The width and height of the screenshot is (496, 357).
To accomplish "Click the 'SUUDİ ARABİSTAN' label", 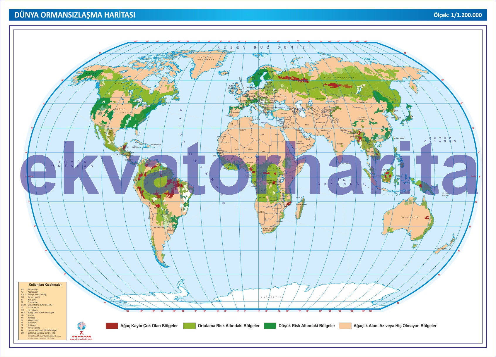I will pyautogui.click(x=300, y=142).
